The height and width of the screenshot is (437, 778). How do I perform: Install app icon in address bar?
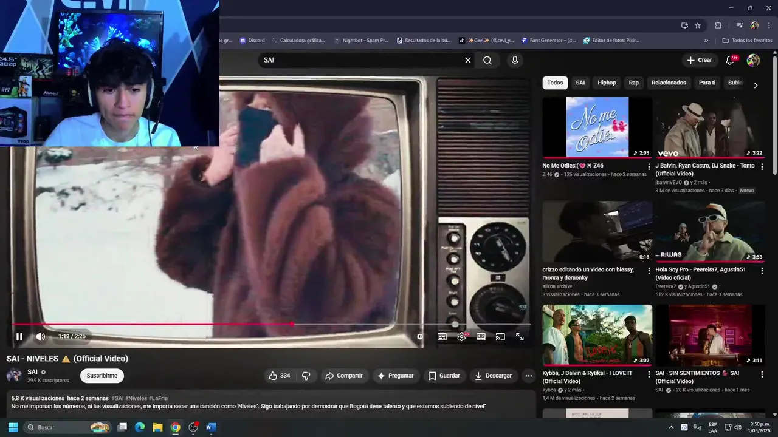tap(684, 25)
